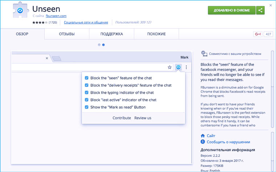Switch to the ОТЗЫВЫ tab

tap(67, 34)
